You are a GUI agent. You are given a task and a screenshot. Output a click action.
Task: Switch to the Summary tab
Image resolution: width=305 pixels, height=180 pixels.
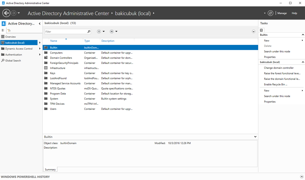point(50,170)
